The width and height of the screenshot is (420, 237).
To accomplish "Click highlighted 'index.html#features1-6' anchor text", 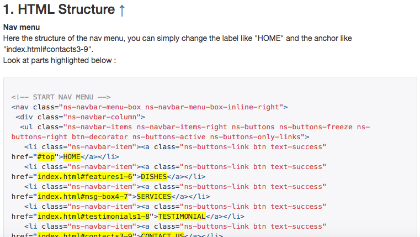I will pyautogui.click(x=85, y=176).
